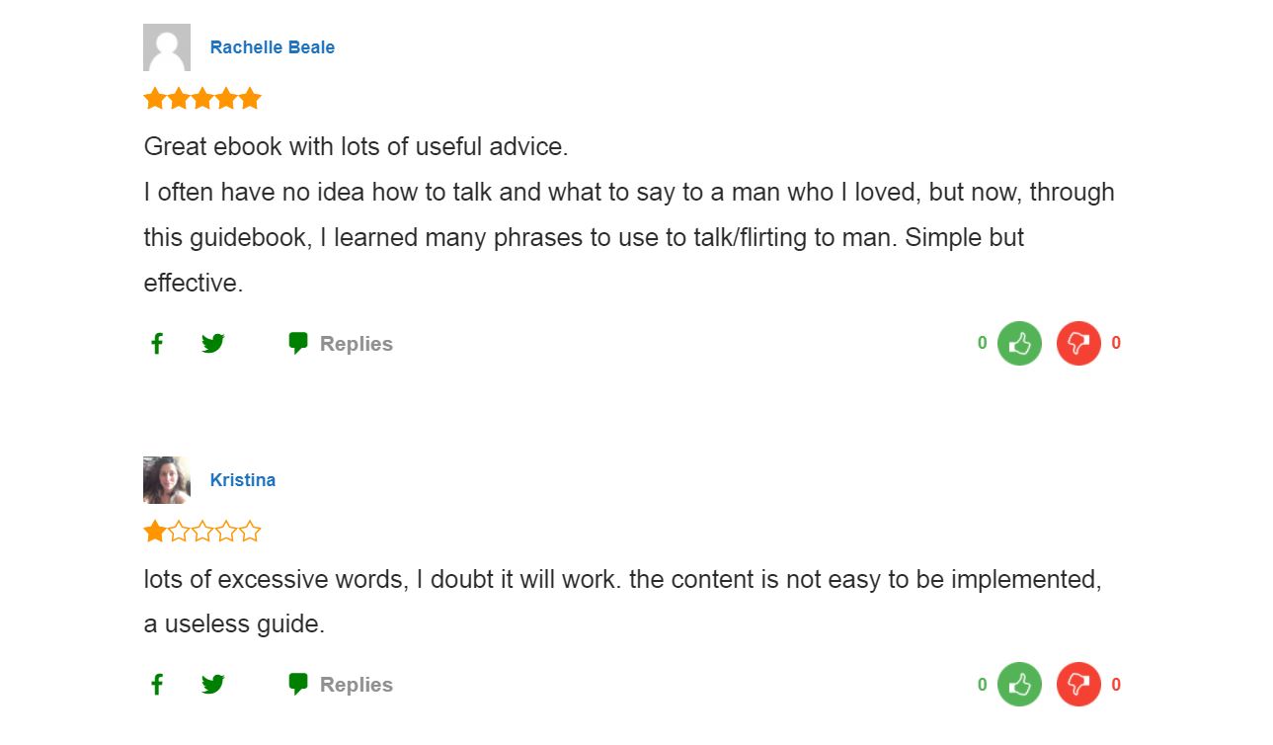The width and height of the screenshot is (1273, 745).
Task: Click the dislike count beside Kristina's thumbs down
Action: click(x=1116, y=685)
